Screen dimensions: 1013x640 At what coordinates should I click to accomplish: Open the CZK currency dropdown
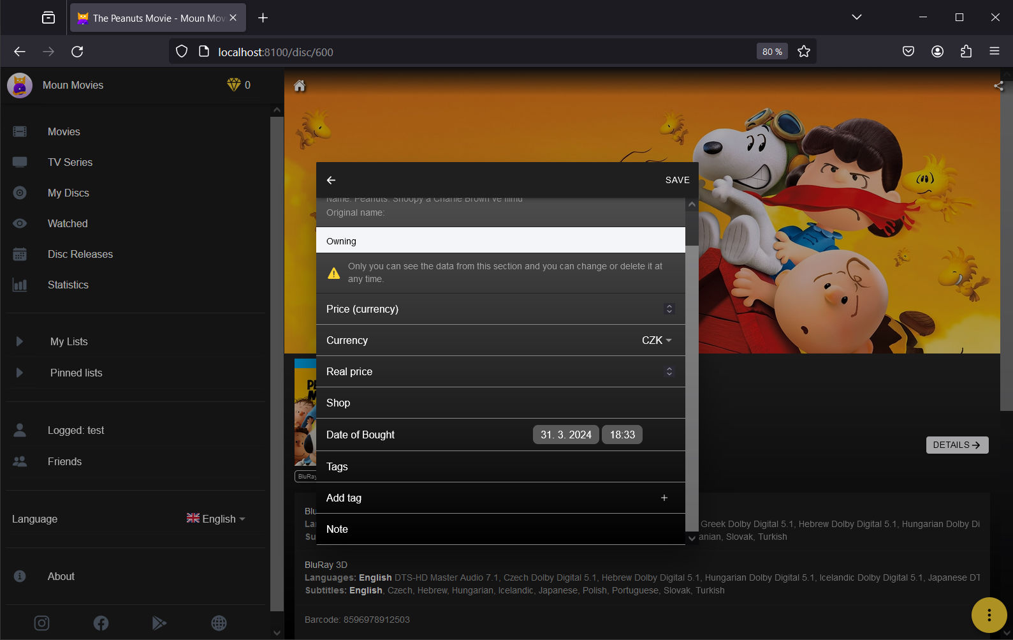[x=657, y=341]
